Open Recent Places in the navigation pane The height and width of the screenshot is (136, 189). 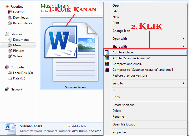23,23
